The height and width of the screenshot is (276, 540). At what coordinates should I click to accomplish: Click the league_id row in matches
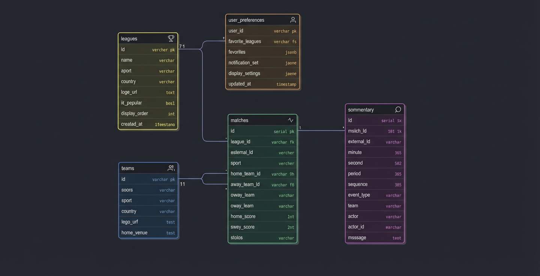tap(262, 142)
